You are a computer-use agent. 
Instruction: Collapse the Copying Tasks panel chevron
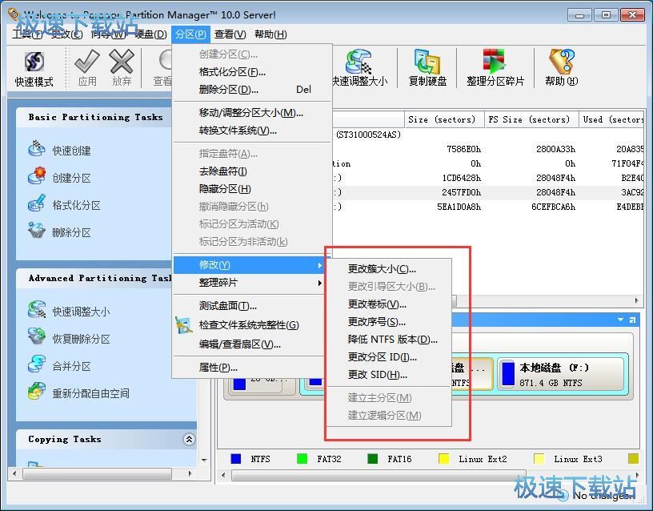tap(189, 439)
